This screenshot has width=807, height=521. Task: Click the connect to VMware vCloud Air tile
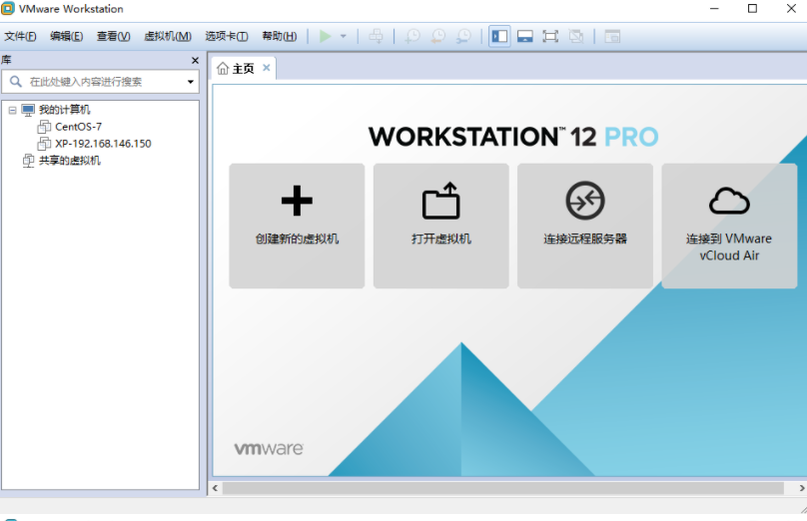click(x=728, y=226)
